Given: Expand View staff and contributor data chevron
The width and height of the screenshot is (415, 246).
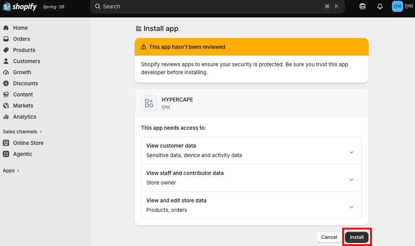Looking at the screenshot, I should click(351, 180).
